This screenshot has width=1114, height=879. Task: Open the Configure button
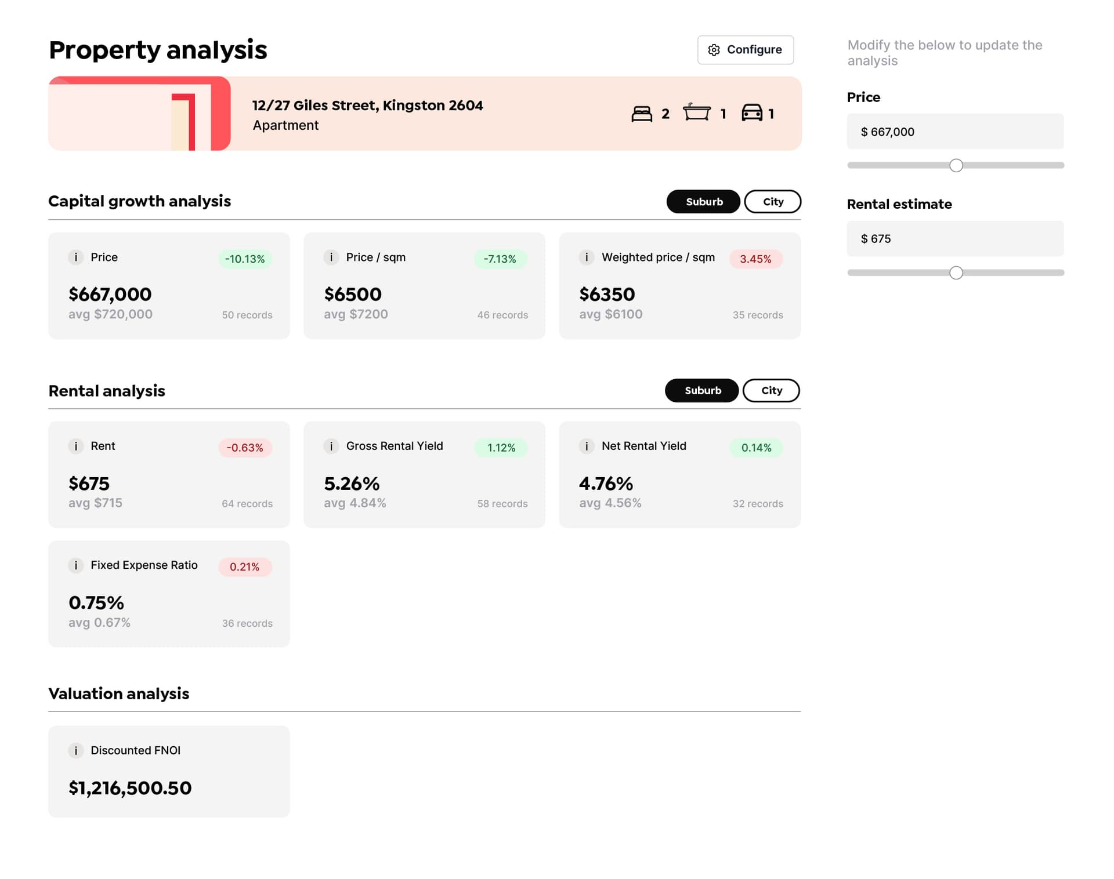(745, 50)
